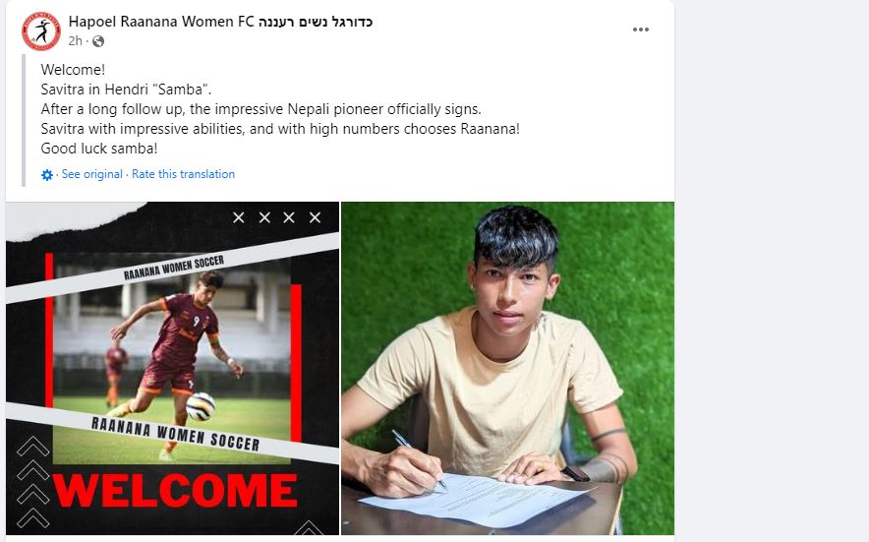Click the "Good luck samba!" line
The width and height of the screenshot is (869, 542).
(x=99, y=149)
